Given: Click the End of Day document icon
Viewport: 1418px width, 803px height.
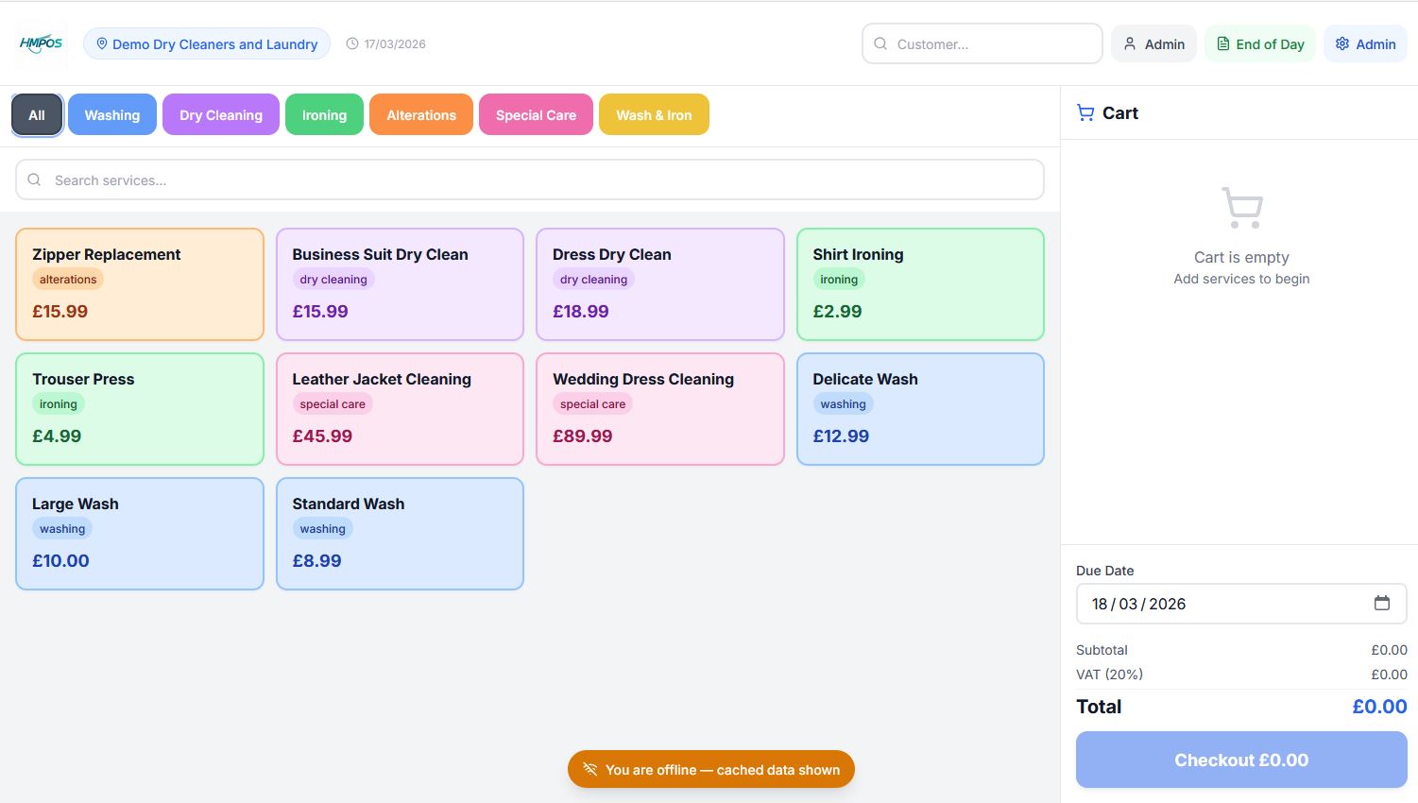Looking at the screenshot, I should point(1222,43).
